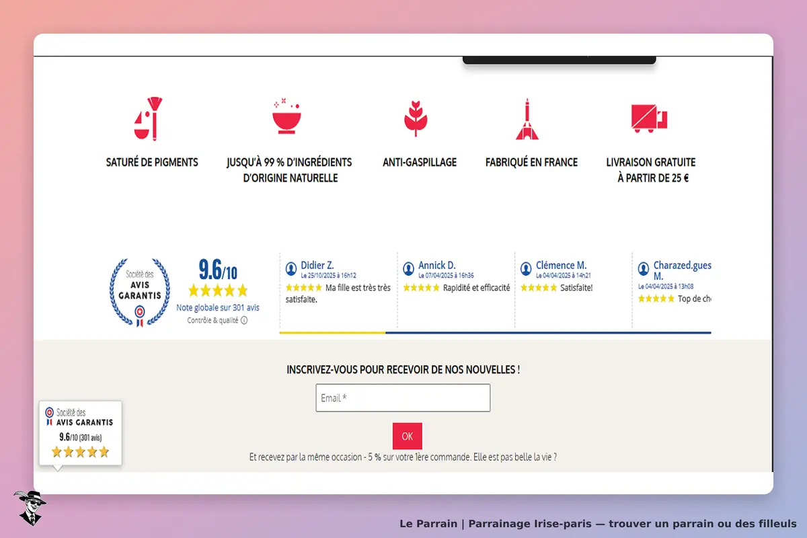The image size is (807, 538).
Task: Click the stars in floating reviews widget
Action: [80, 452]
